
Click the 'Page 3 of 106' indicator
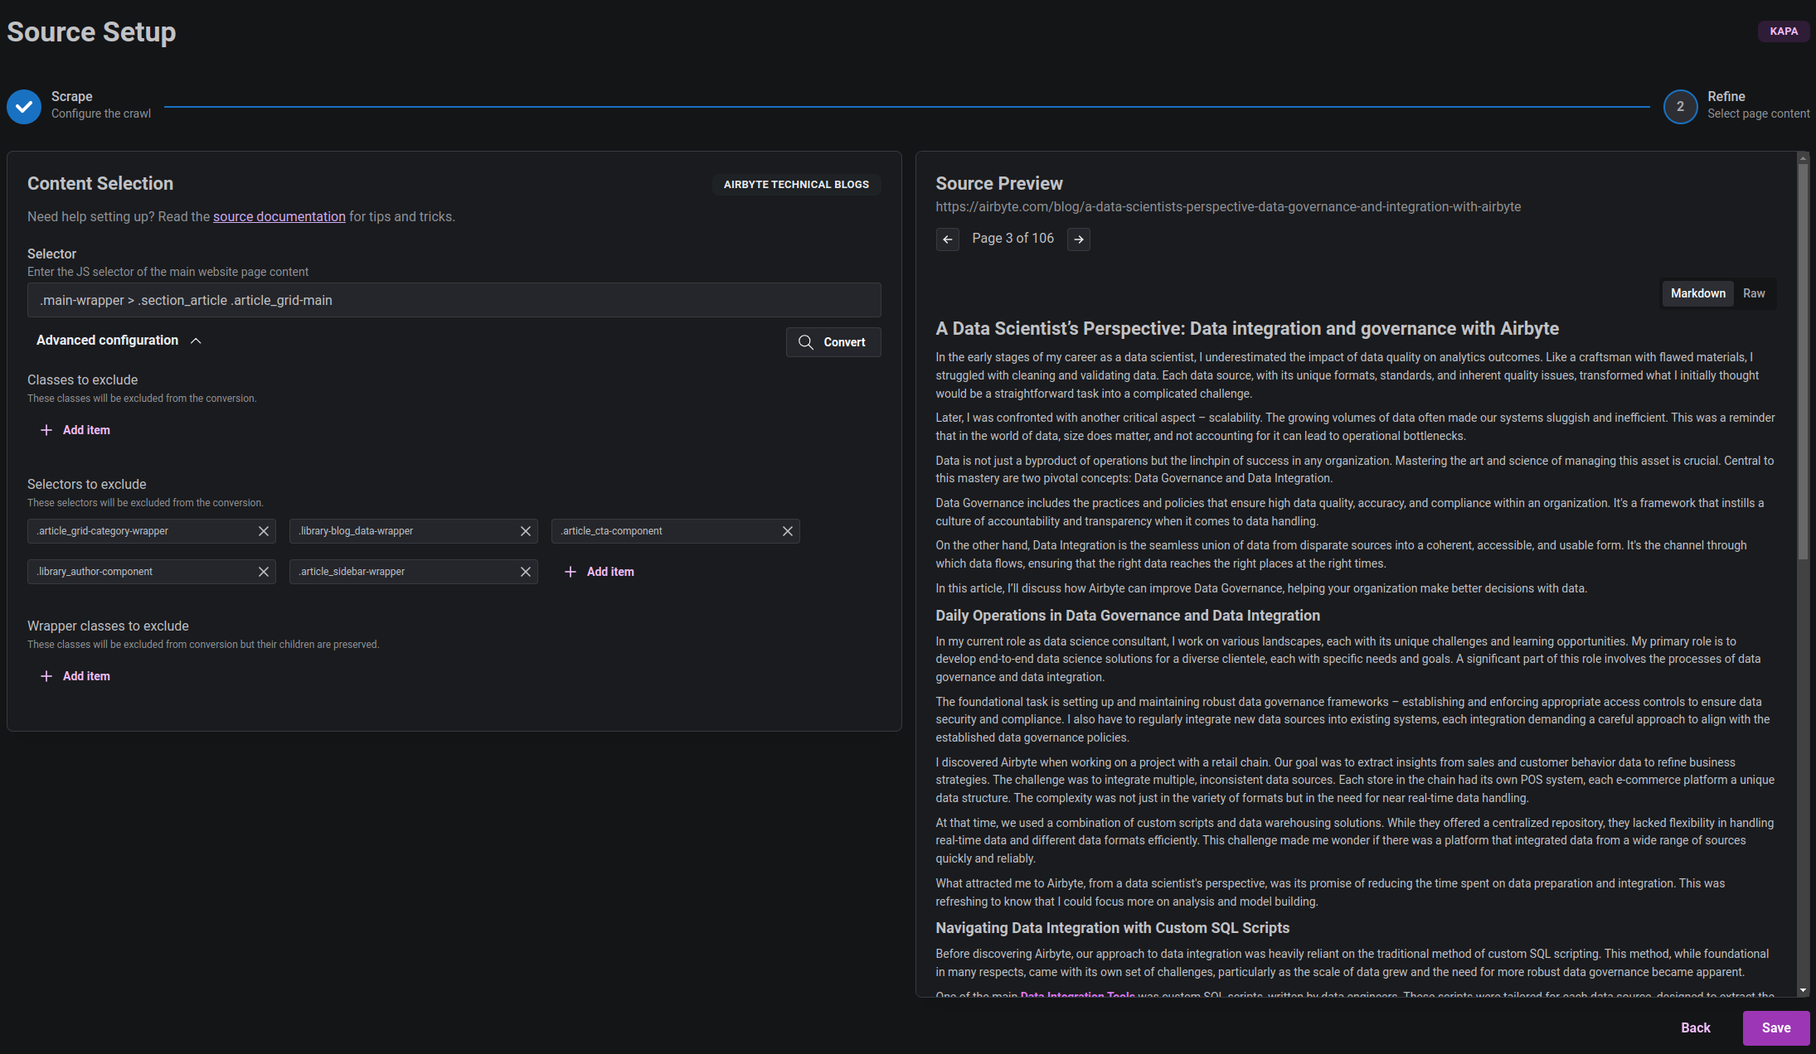pos(1012,239)
